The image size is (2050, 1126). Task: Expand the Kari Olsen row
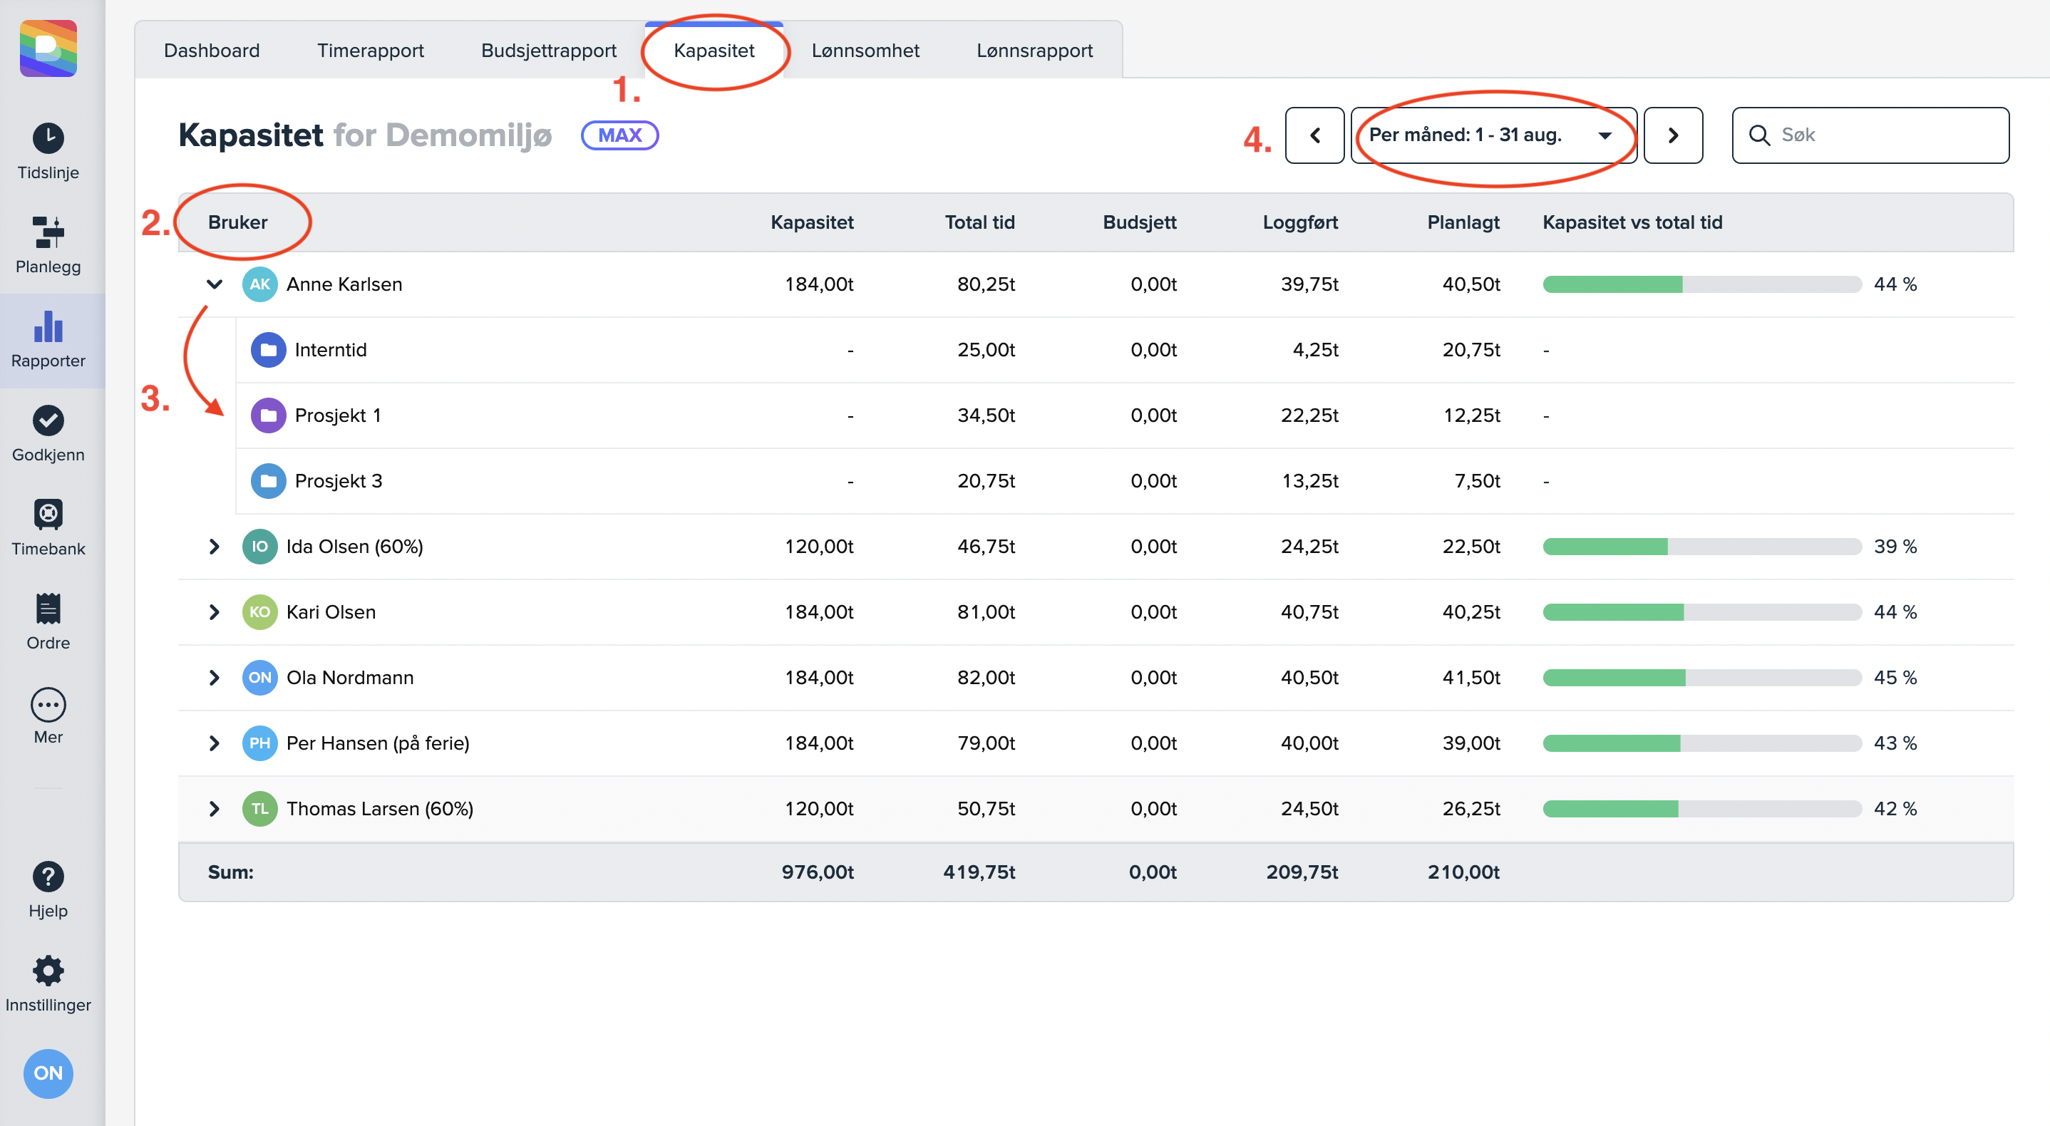(x=214, y=612)
